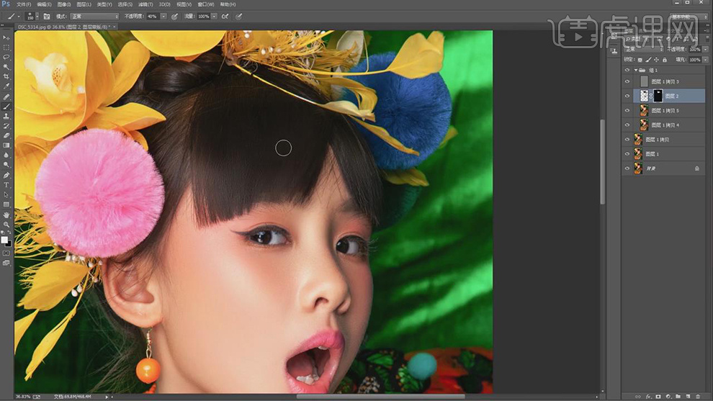Toggle visibility of 图层 1 拷贝 3
Viewport: 713px width, 401px height.
[627, 81]
